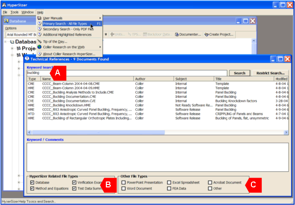Screen dimensions: 295x205
Task: Open the Arial Rounded MT font dropdown
Action: point(21,35)
